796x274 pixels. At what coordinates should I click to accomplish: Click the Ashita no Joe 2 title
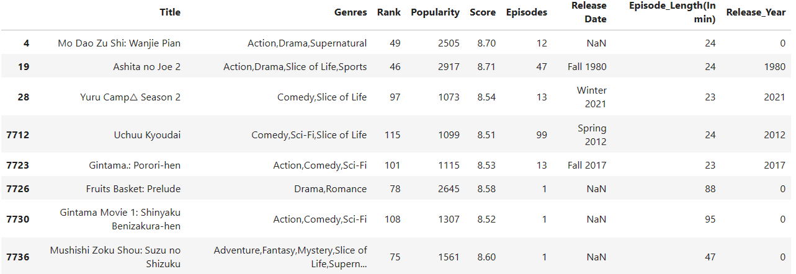(x=146, y=66)
